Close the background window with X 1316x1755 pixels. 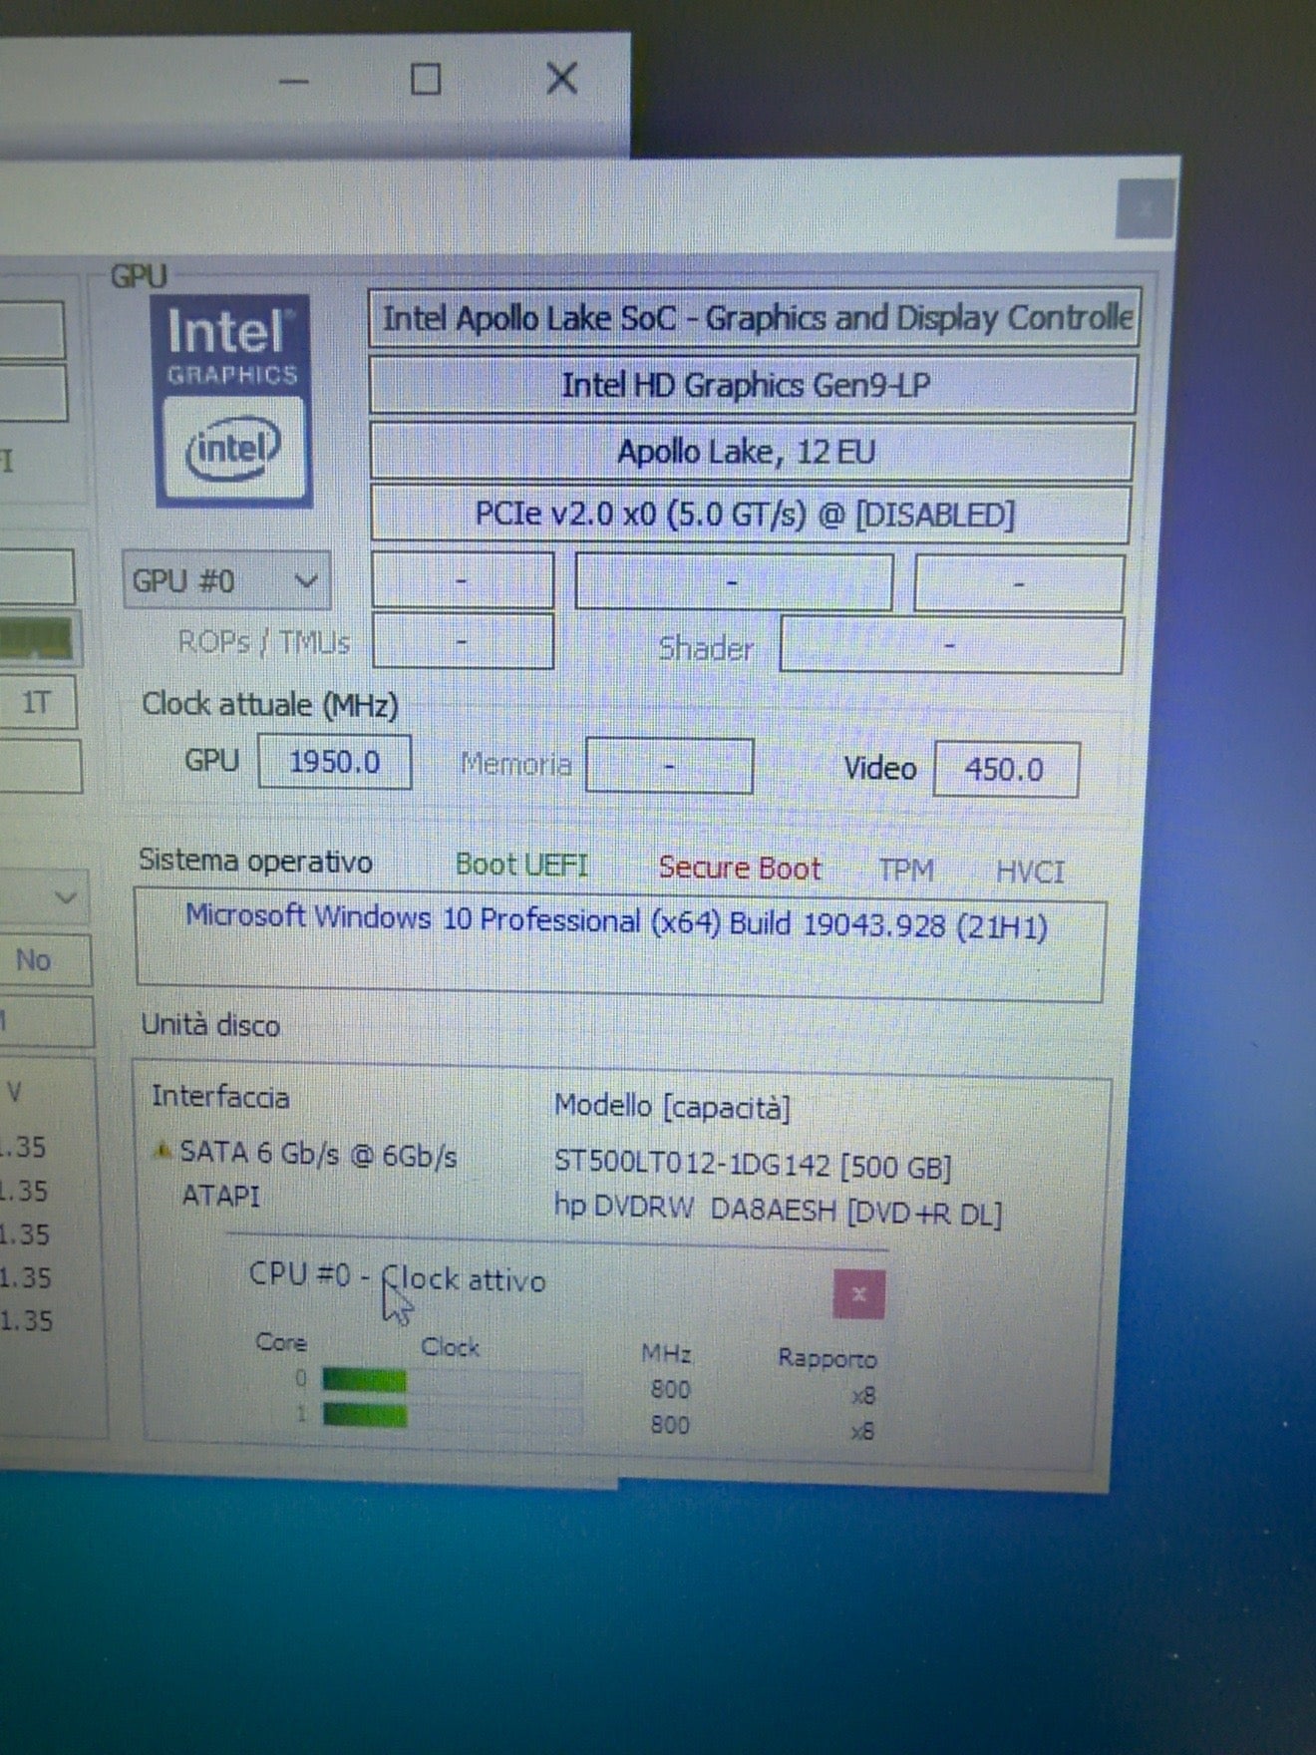coord(562,78)
